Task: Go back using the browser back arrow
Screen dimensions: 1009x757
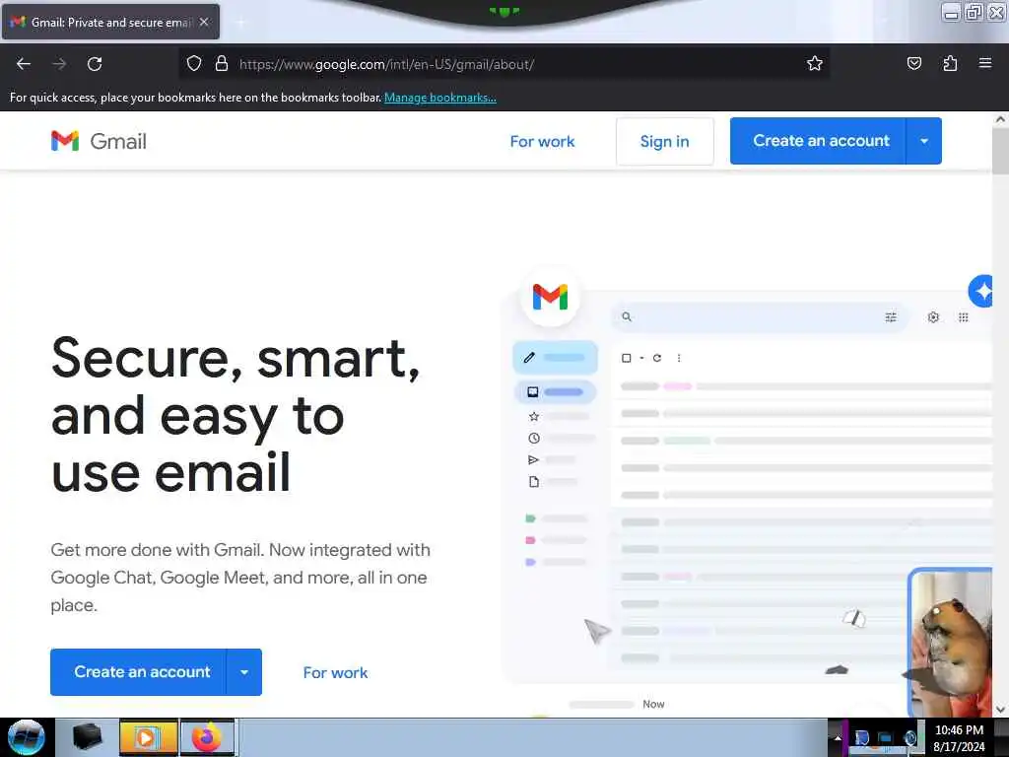Action: click(24, 64)
